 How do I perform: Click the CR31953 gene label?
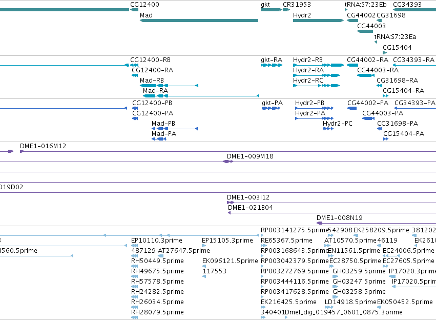(297, 5)
